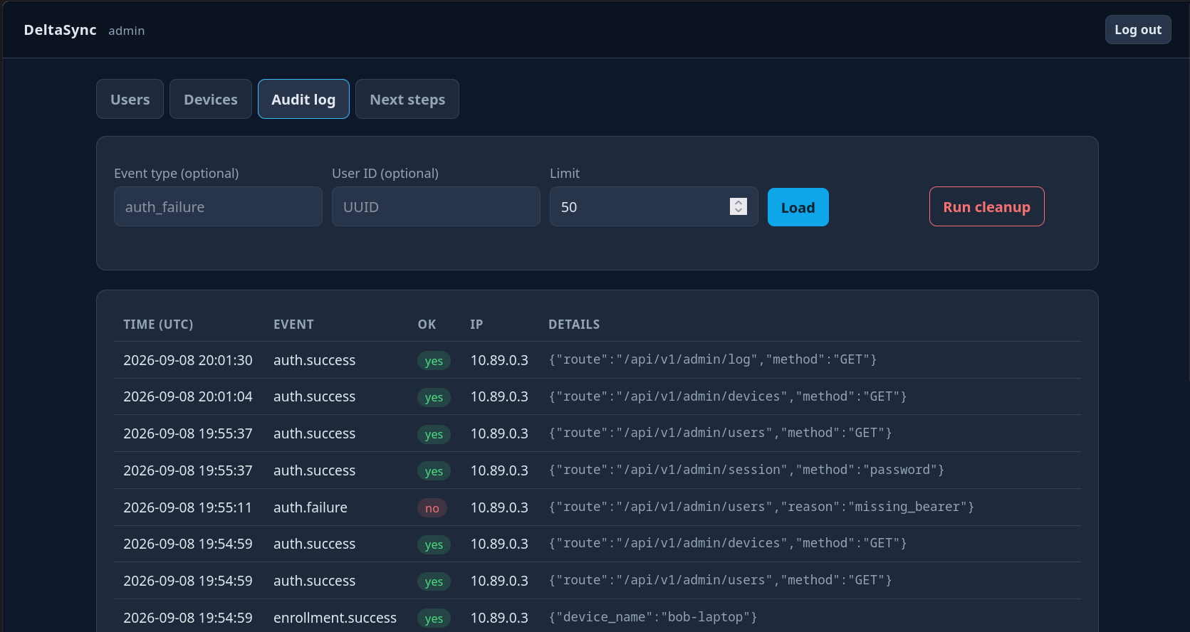Click the Log out button
The width and height of the screenshot is (1190, 632).
[x=1138, y=30]
